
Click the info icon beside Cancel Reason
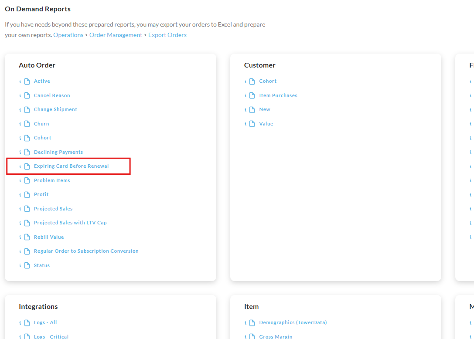point(20,95)
